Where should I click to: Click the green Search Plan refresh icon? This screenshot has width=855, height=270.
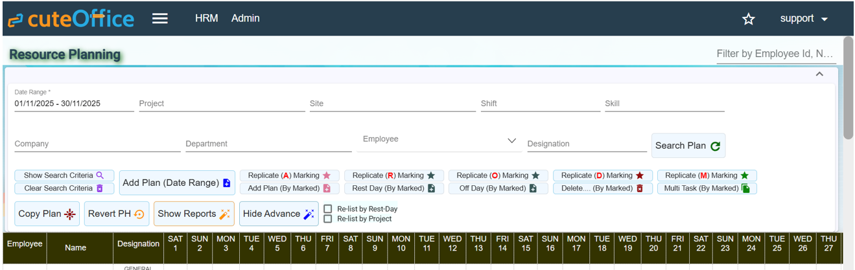(715, 146)
